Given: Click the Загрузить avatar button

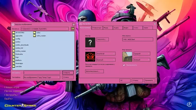Looking at the screenshot, I should tap(103, 39).
